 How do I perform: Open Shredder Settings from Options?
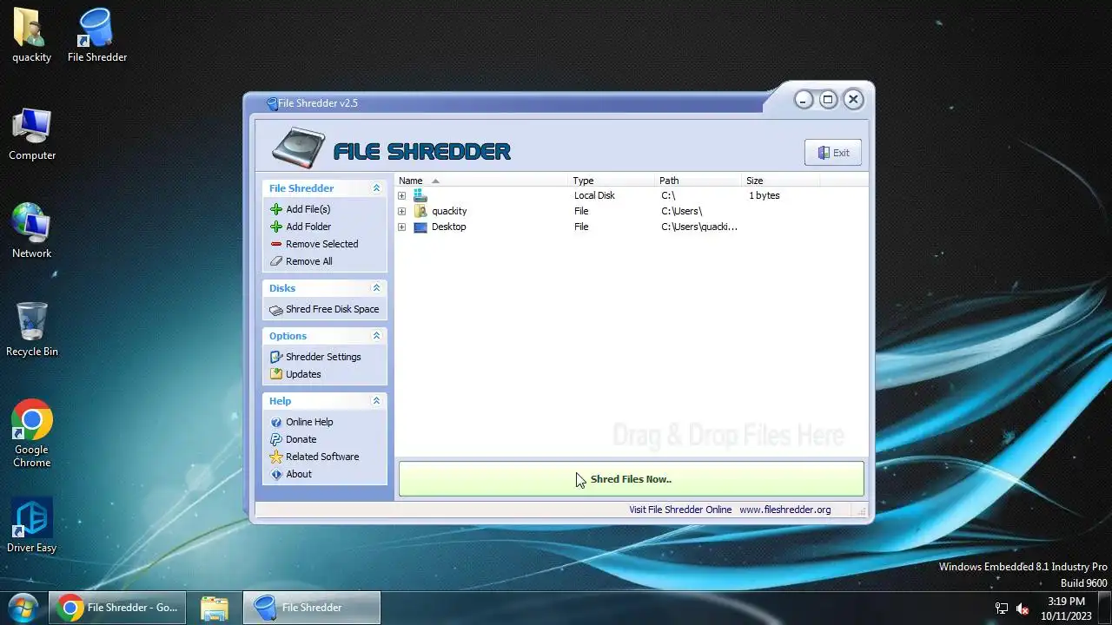tap(323, 357)
